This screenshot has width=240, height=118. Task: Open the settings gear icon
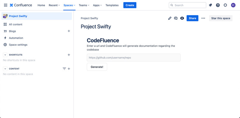[x=225, y=5]
